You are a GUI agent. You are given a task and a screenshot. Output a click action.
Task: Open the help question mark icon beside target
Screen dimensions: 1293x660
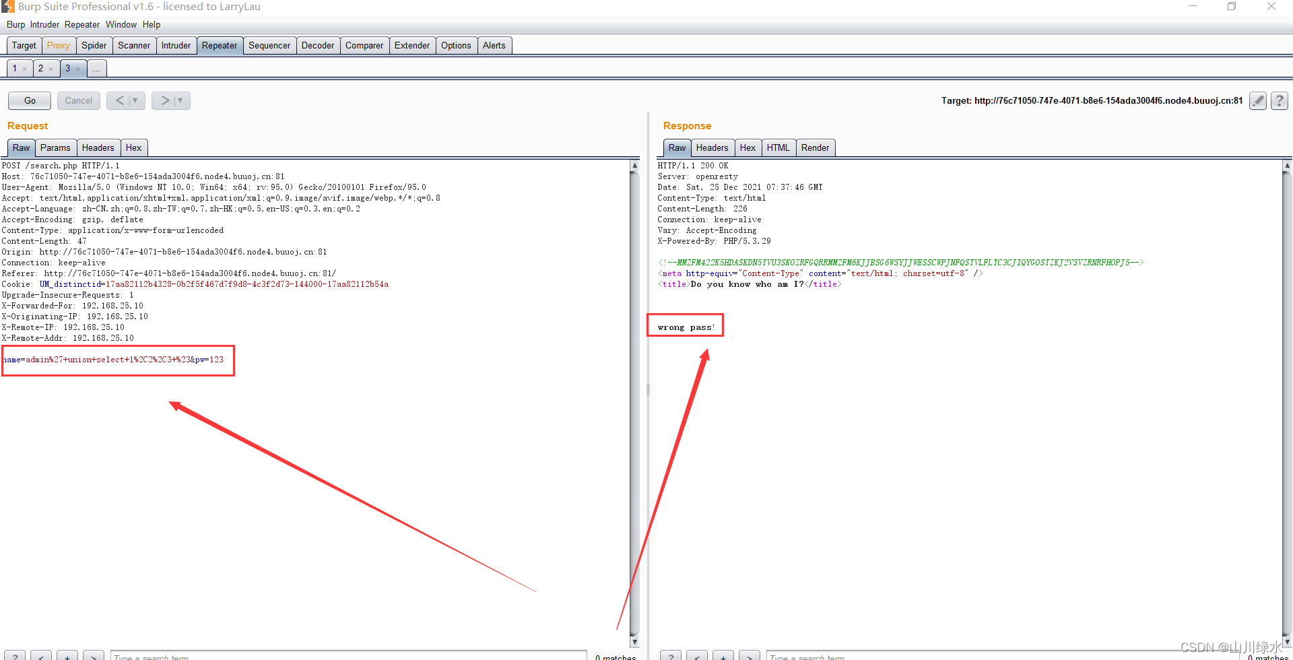[1280, 101]
